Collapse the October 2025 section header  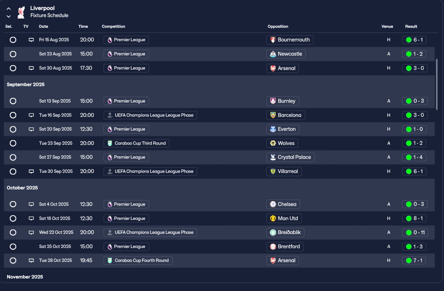tap(23, 188)
